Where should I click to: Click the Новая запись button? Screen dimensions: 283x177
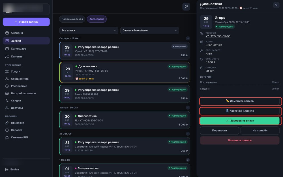pos(26,22)
